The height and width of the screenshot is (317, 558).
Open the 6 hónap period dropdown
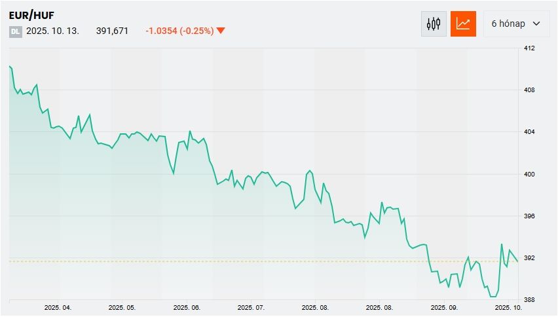(x=516, y=24)
